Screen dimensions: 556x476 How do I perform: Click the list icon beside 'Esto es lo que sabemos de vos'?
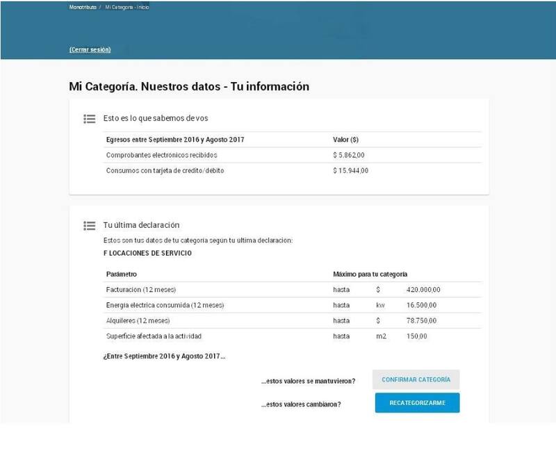[89, 119]
